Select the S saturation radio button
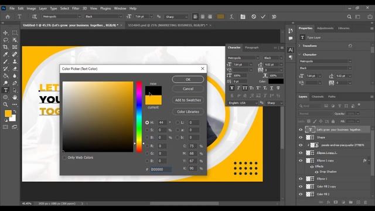 (147, 130)
